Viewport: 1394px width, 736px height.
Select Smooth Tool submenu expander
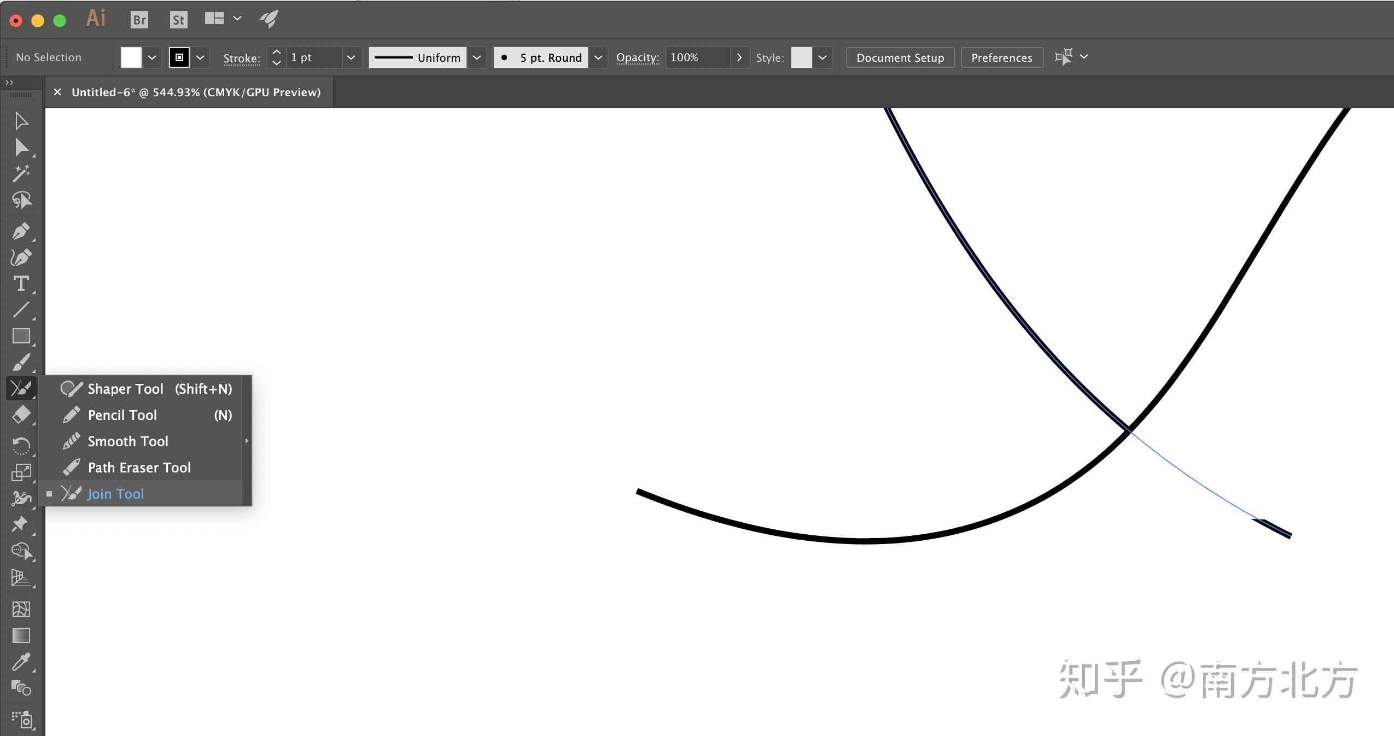click(x=245, y=441)
